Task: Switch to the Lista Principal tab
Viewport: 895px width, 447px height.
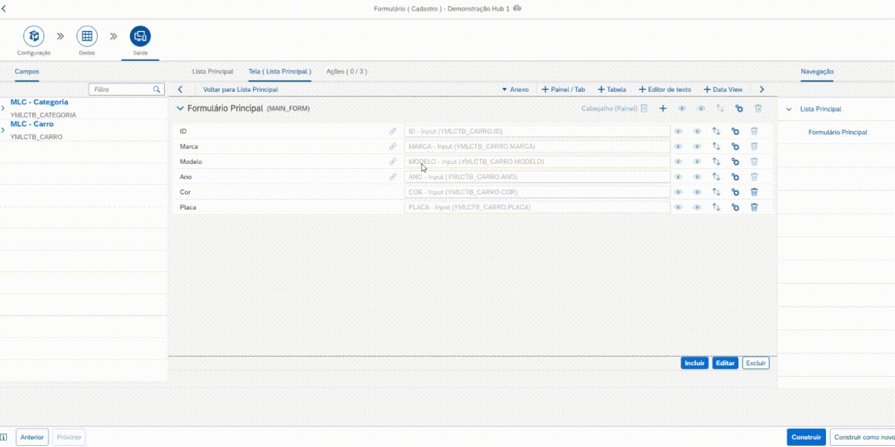Action: point(213,71)
